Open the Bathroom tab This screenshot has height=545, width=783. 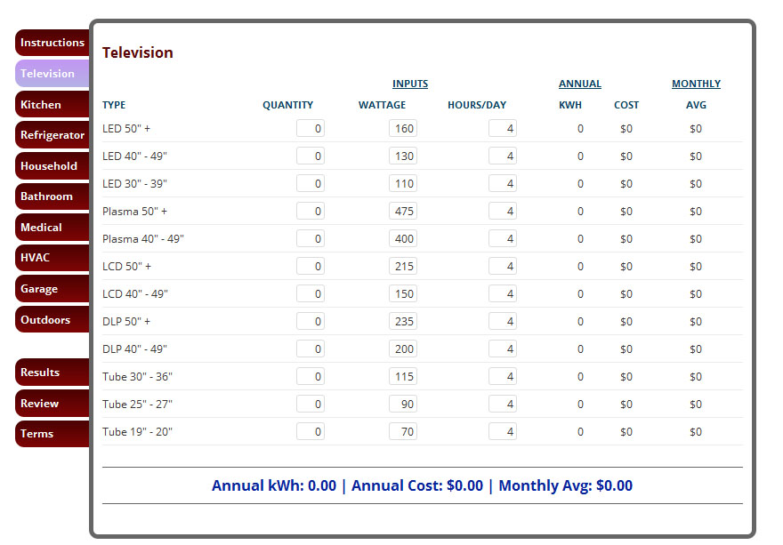[x=52, y=196]
